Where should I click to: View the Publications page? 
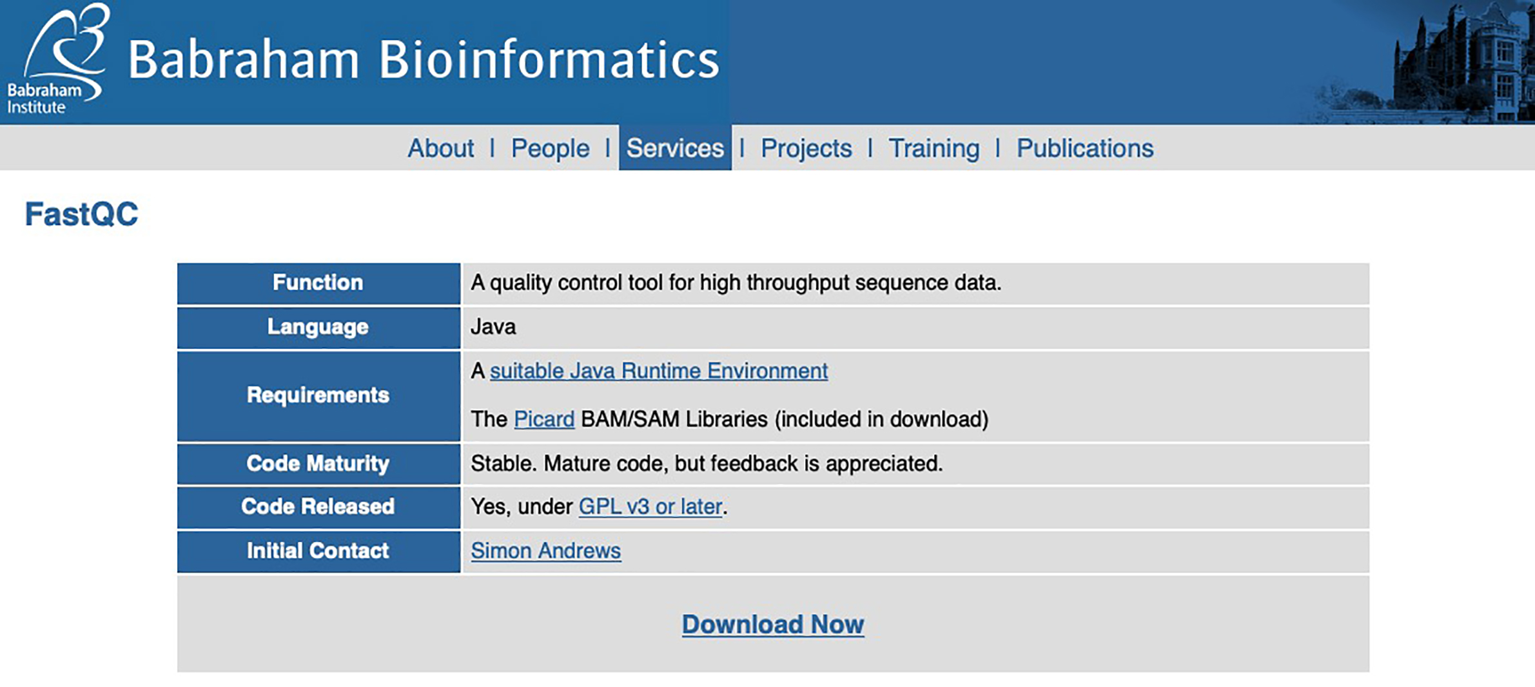tap(1085, 149)
